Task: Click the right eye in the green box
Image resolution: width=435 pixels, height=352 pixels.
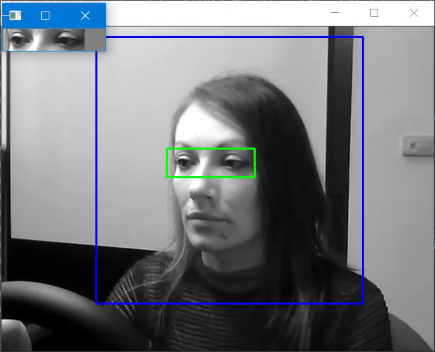Action: 235,163
